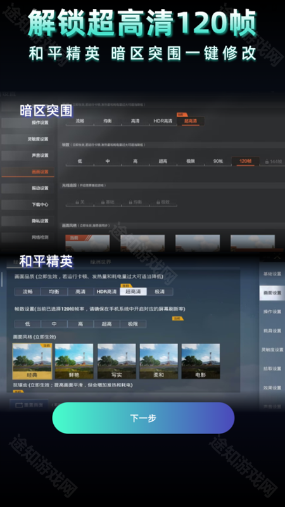Set 和平精英 frame rate to 极限
Viewport: 285px width, 507px height.
(x=133, y=324)
